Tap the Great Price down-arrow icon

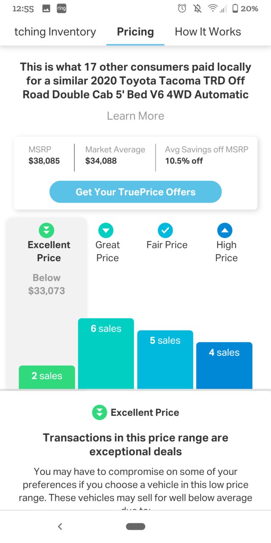tap(106, 230)
